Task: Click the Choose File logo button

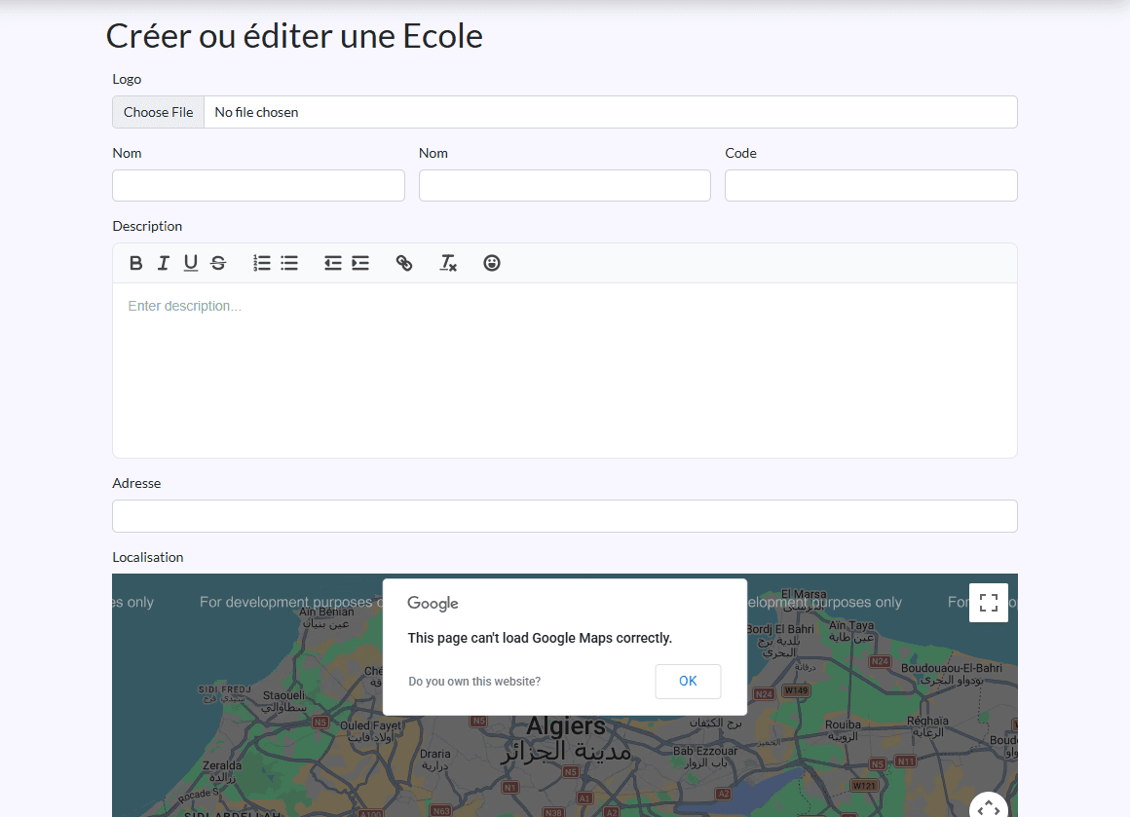Action: point(159,112)
